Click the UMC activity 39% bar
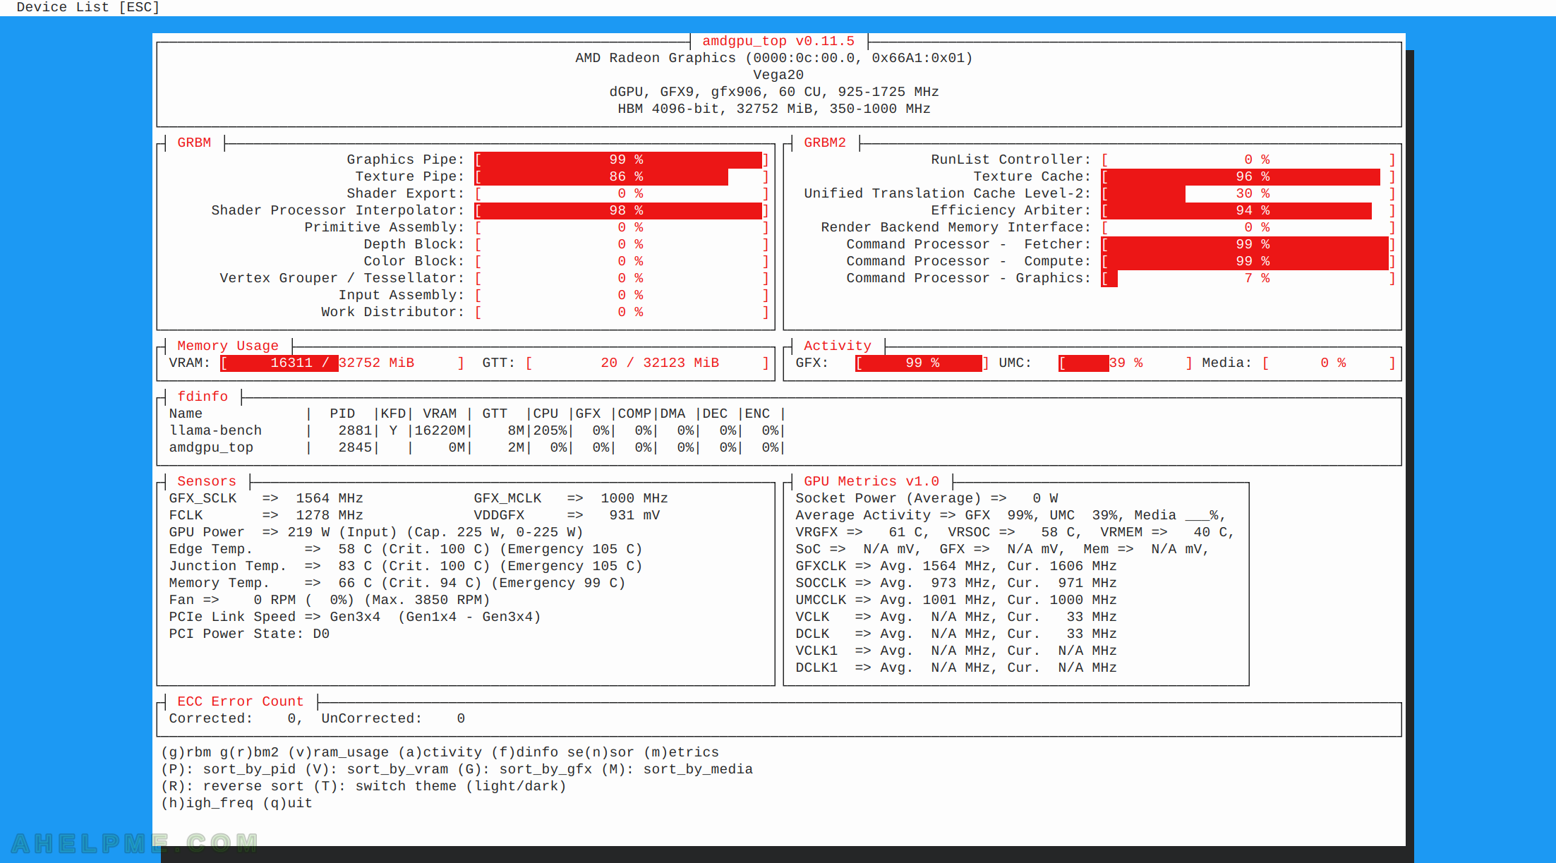 (1125, 363)
